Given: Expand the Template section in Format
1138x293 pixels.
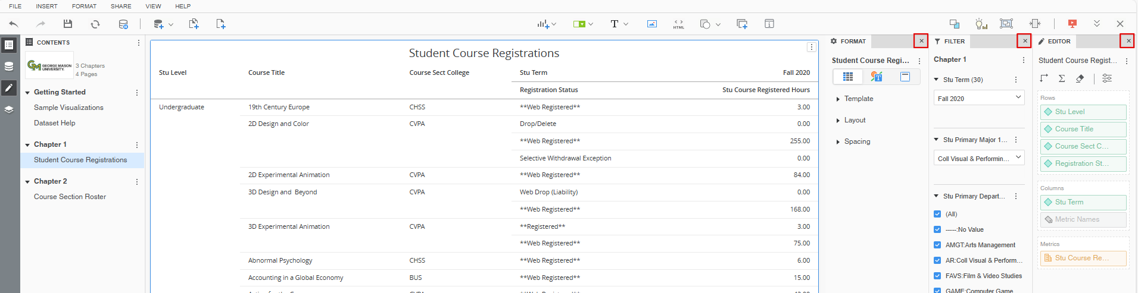Looking at the screenshot, I should (858, 99).
